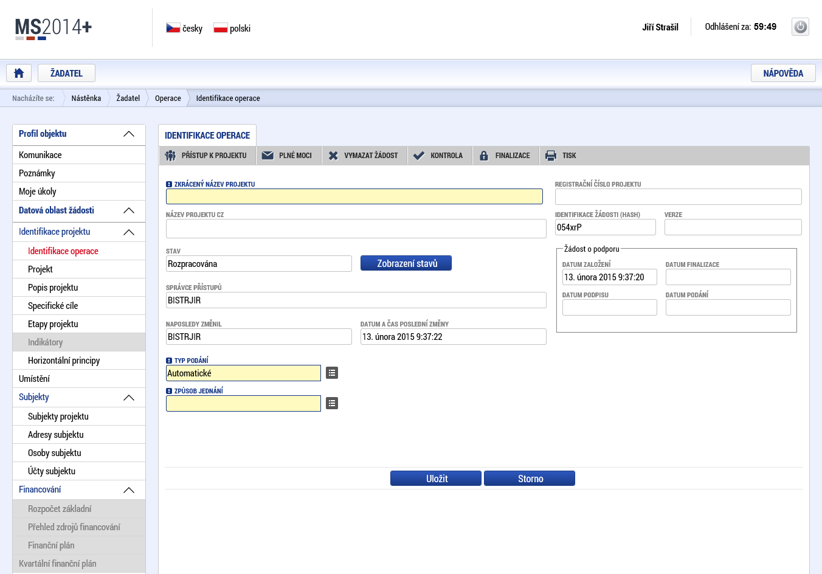Collapse the Datová oblast žádosti section
This screenshot has width=822, height=574.
(129, 210)
